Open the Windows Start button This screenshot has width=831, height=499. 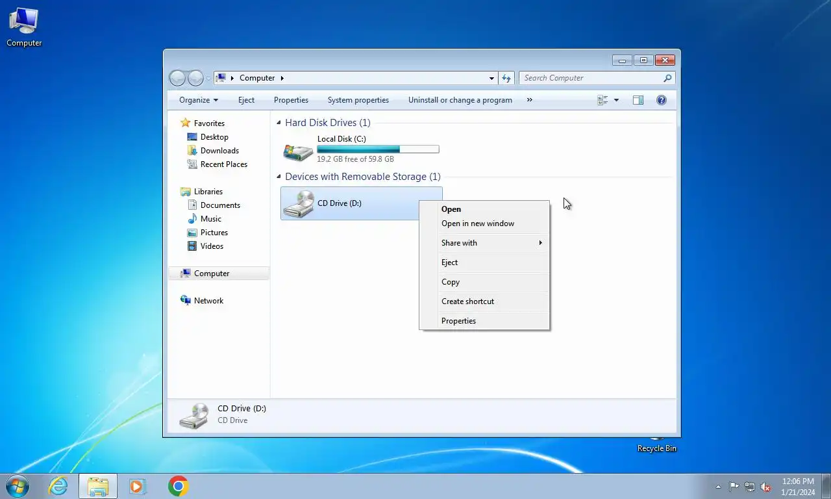click(18, 486)
